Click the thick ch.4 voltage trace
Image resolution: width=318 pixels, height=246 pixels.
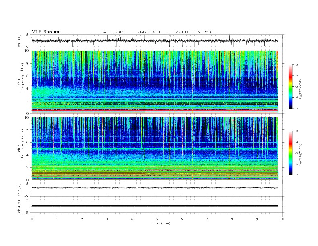[x=155, y=206]
